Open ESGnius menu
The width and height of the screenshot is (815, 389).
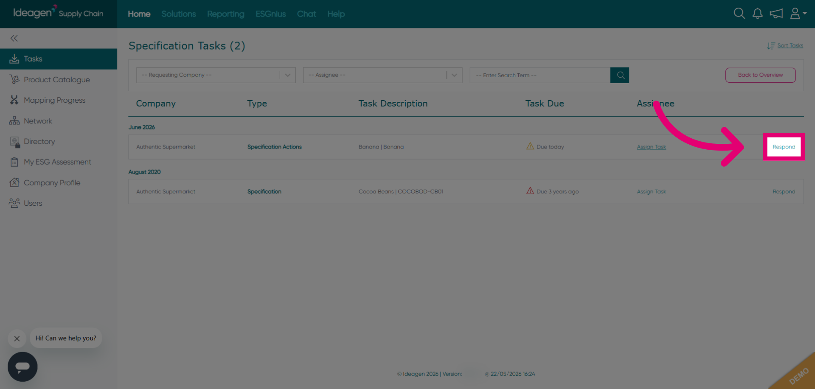click(271, 14)
